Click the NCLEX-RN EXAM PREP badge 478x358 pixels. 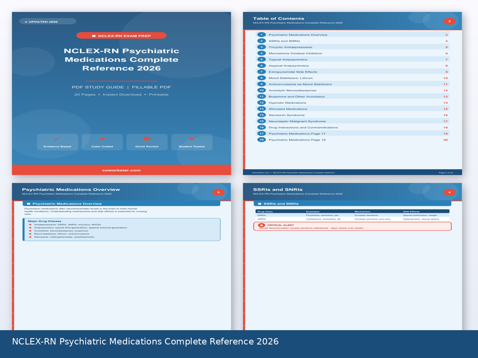pyautogui.click(x=121, y=35)
